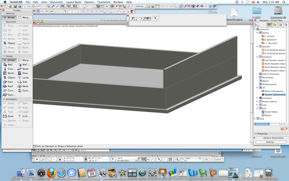Expand the Project Indexes node

257,101
